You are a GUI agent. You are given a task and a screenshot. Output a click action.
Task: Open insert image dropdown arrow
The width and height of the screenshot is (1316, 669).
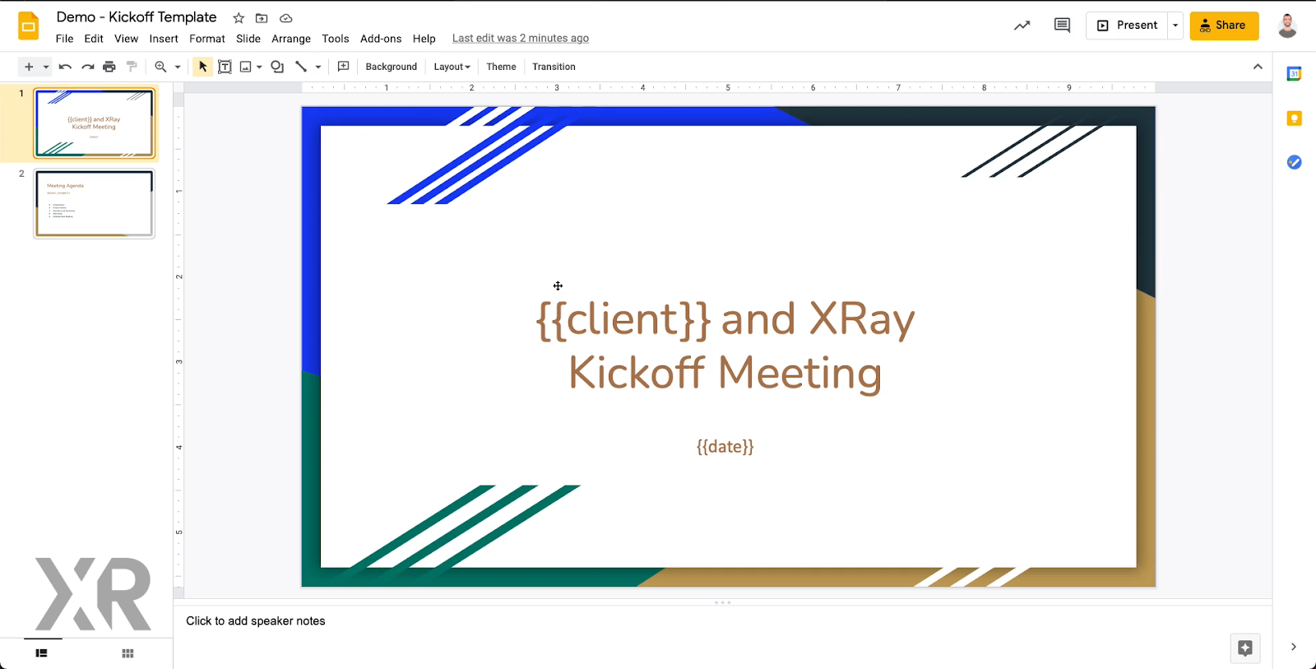click(259, 67)
